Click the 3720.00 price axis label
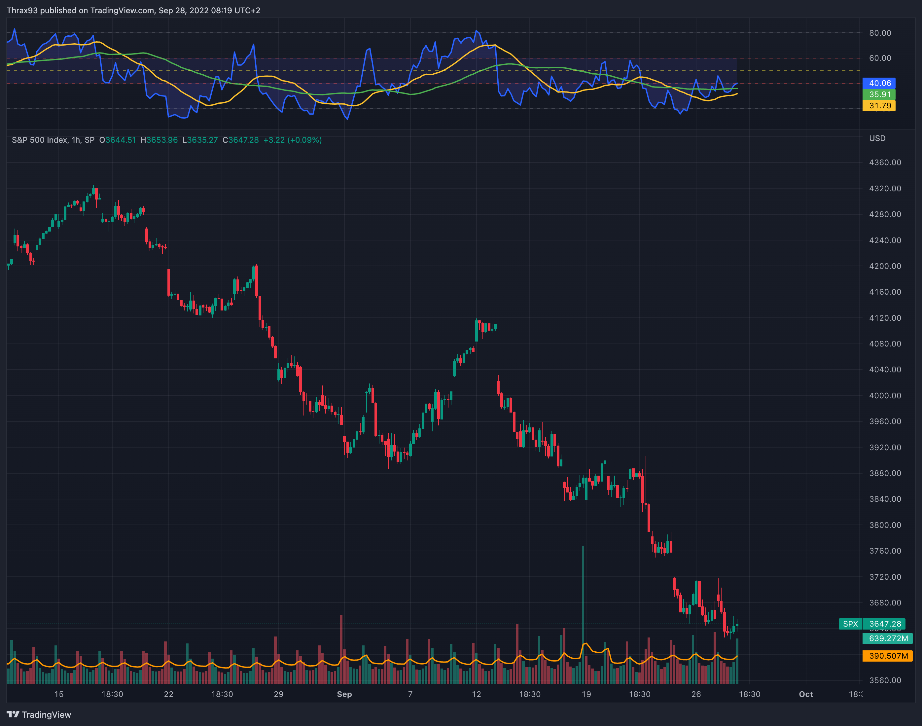The width and height of the screenshot is (922, 726). (885, 577)
